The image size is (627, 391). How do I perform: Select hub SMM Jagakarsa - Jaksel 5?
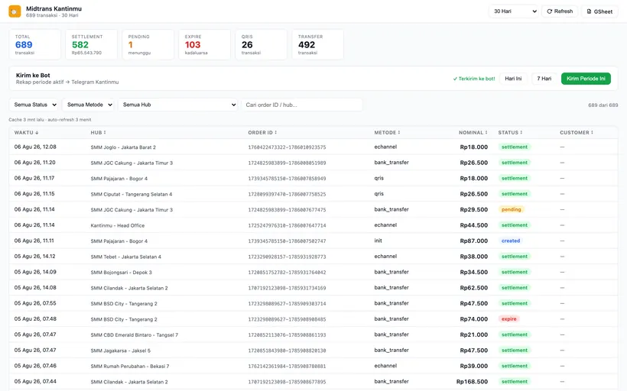[120, 351]
